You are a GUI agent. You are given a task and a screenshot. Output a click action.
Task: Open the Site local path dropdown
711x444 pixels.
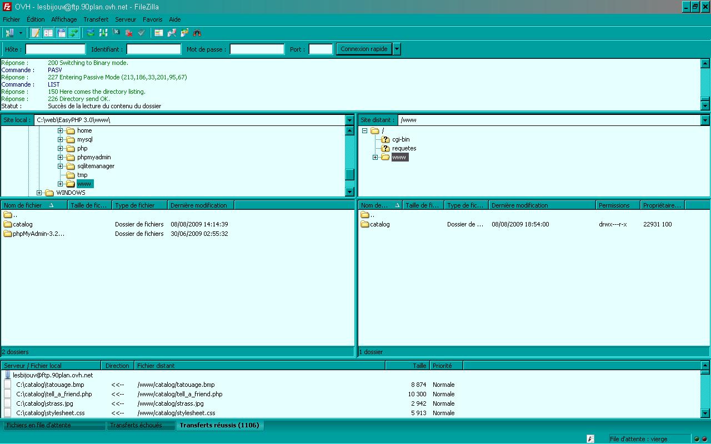[349, 120]
